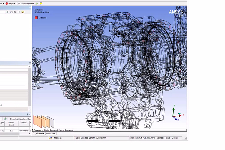Open the Show Individual and Summary dropdown
The width and height of the screenshot is (225, 150).
(20, 119)
